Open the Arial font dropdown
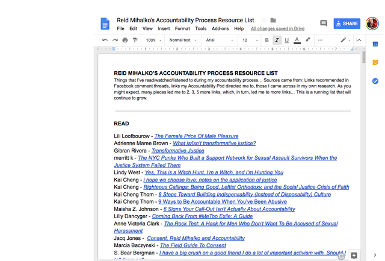Viewport: 385px width, 261px height. [219, 40]
